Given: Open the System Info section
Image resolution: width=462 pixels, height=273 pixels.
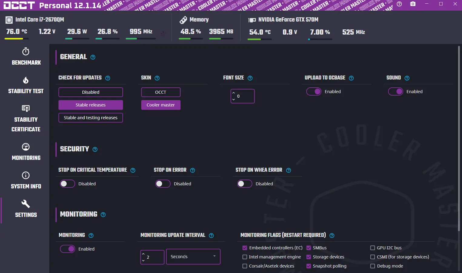Looking at the screenshot, I should (26, 180).
